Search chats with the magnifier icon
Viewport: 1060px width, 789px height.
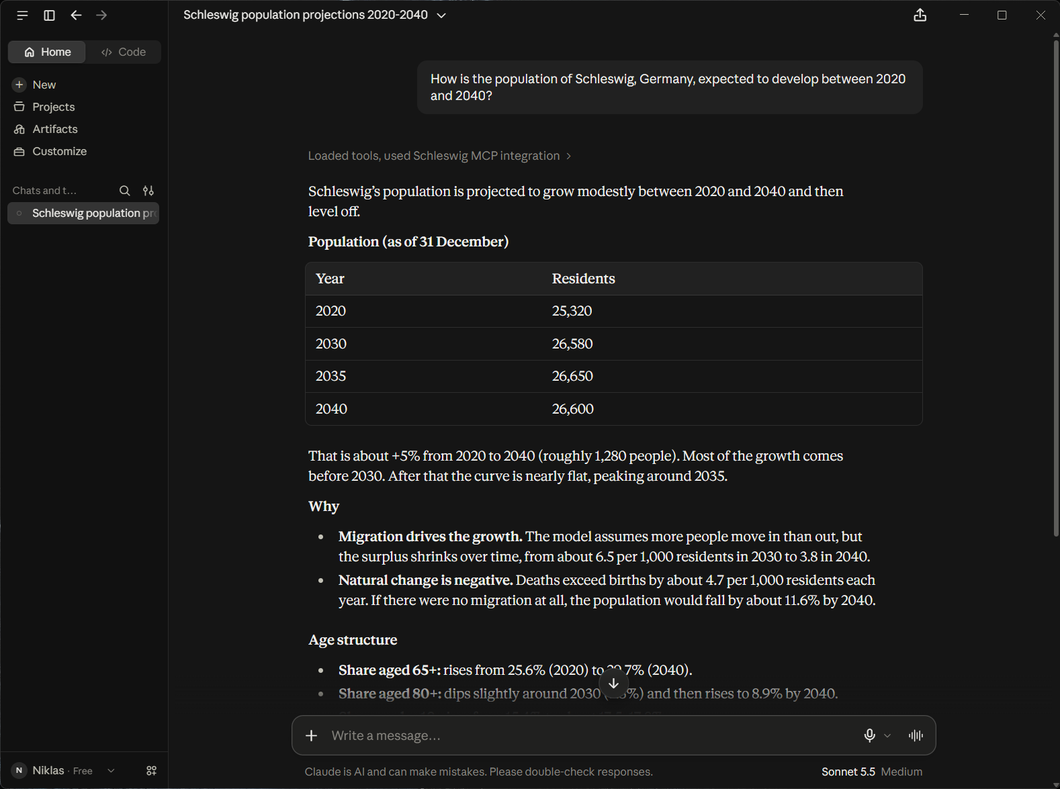click(x=125, y=191)
